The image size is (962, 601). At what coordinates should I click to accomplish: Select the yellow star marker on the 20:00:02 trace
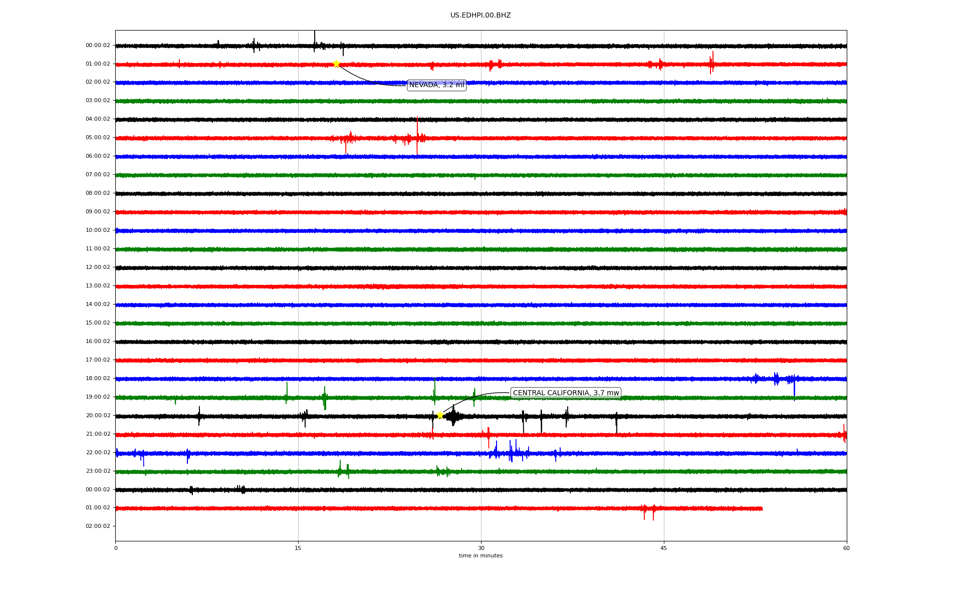coord(440,415)
